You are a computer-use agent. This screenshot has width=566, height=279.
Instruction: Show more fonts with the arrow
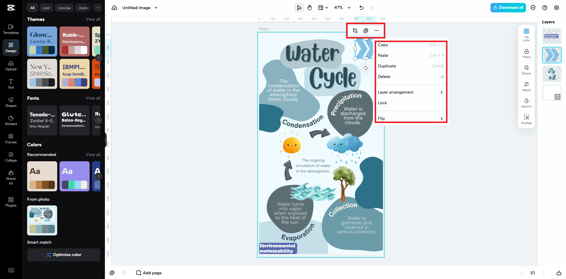tap(98, 120)
